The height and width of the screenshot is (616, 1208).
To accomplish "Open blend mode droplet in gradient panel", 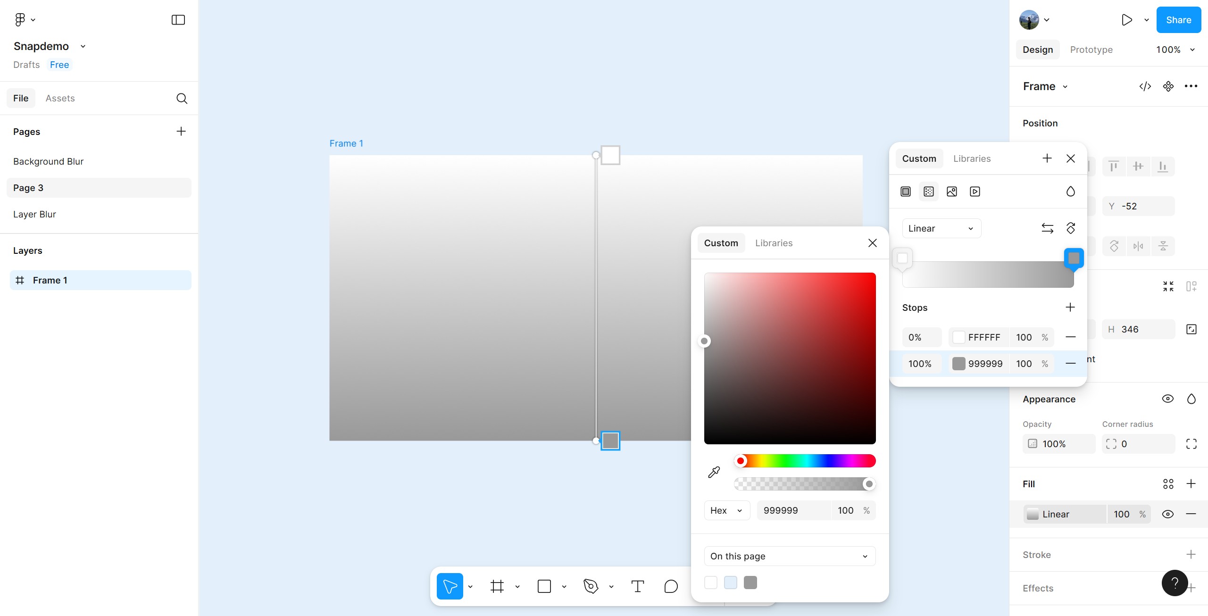I will point(1071,191).
